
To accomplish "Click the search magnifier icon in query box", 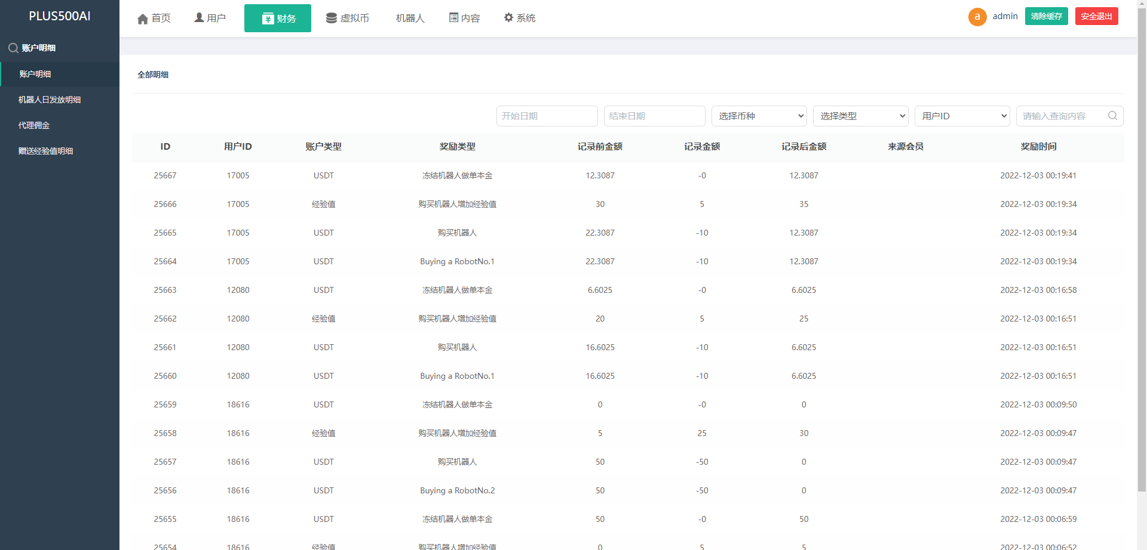I will 1112,116.
